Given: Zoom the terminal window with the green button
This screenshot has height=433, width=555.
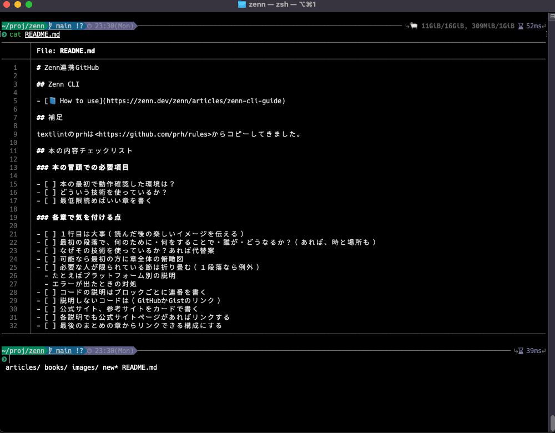Looking at the screenshot, I should point(29,4).
